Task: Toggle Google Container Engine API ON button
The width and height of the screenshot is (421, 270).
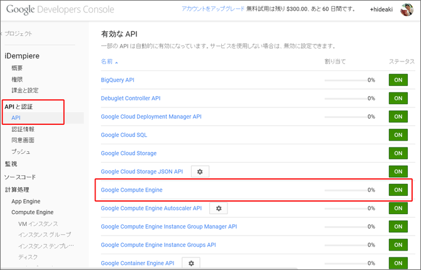Action: 398,263
